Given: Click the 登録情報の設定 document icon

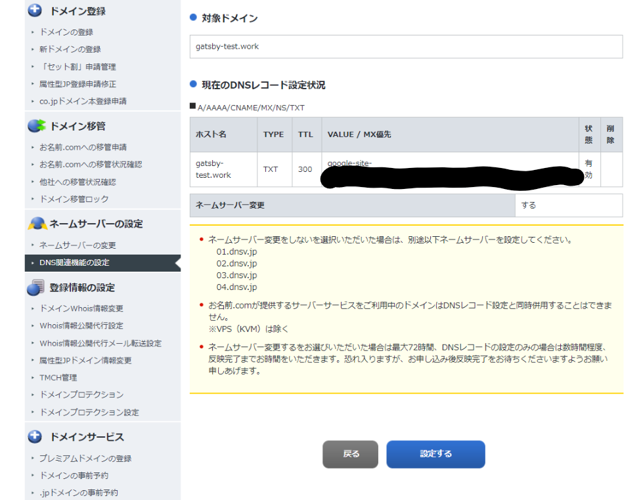Looking at the screenshot, I should point(36,287).
